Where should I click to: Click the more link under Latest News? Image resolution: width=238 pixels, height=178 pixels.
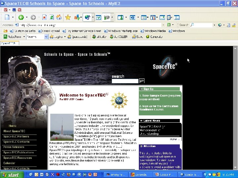tap(173, 139)
